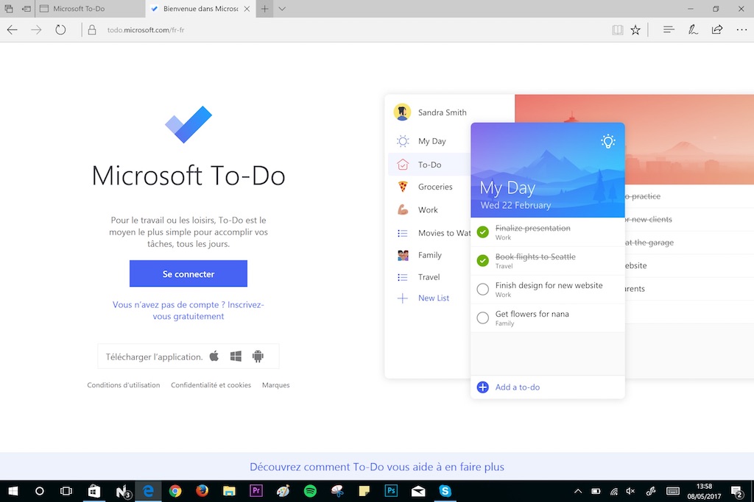Check off 'Get flowers for nana'
Viewport: 754px width, 502px height.
[x=483, y=318]
